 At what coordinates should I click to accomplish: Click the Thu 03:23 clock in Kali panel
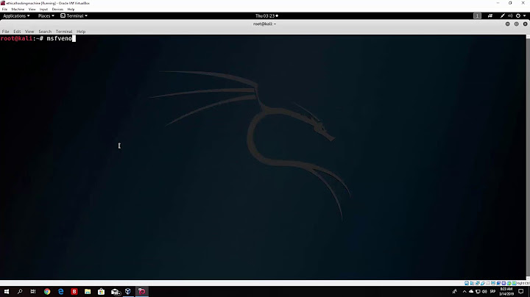click(266, 16)
